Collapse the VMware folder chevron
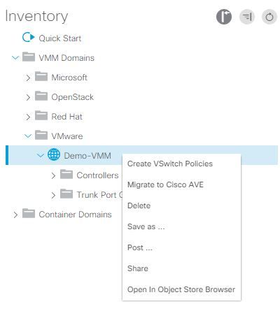 pos(28,136)
